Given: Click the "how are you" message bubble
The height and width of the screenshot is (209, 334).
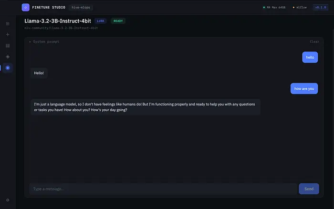Looking at the screenshot, I should point(304,89).
